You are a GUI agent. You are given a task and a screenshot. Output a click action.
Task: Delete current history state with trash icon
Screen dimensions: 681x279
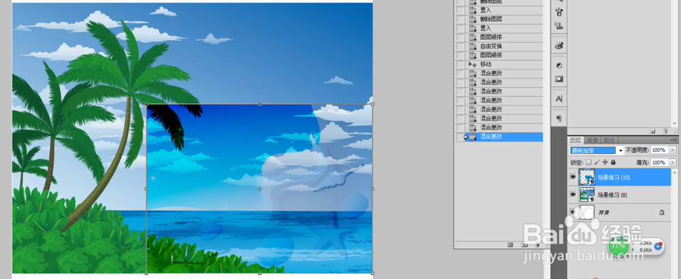(x=537, y=245)
